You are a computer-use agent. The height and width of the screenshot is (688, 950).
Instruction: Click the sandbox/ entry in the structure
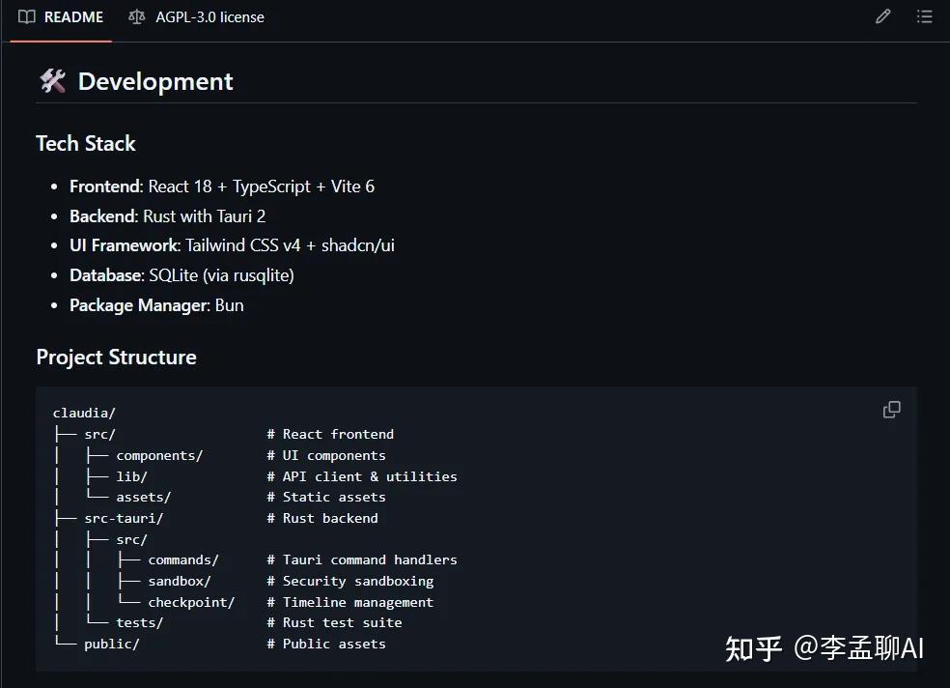pyautogui.click(x=178, y=581)
